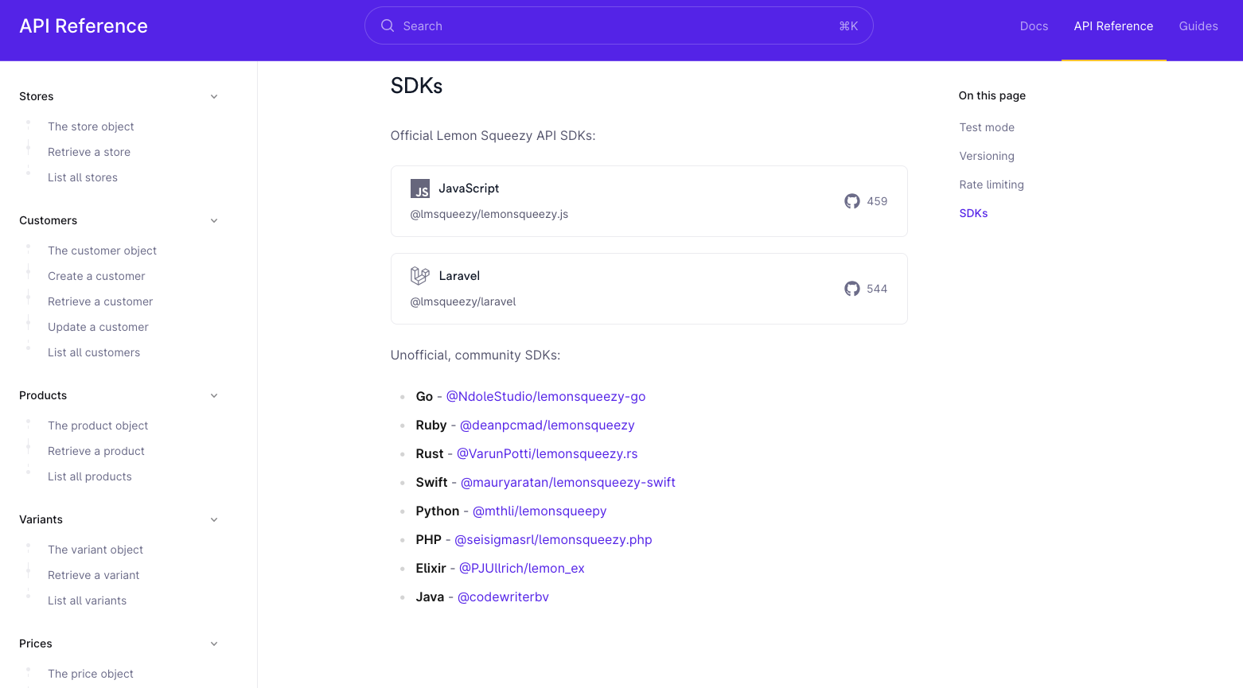The image size is (1243, 688).
Task: Click the ⌘K shortcut hint
Action: [x=848, y=26]
